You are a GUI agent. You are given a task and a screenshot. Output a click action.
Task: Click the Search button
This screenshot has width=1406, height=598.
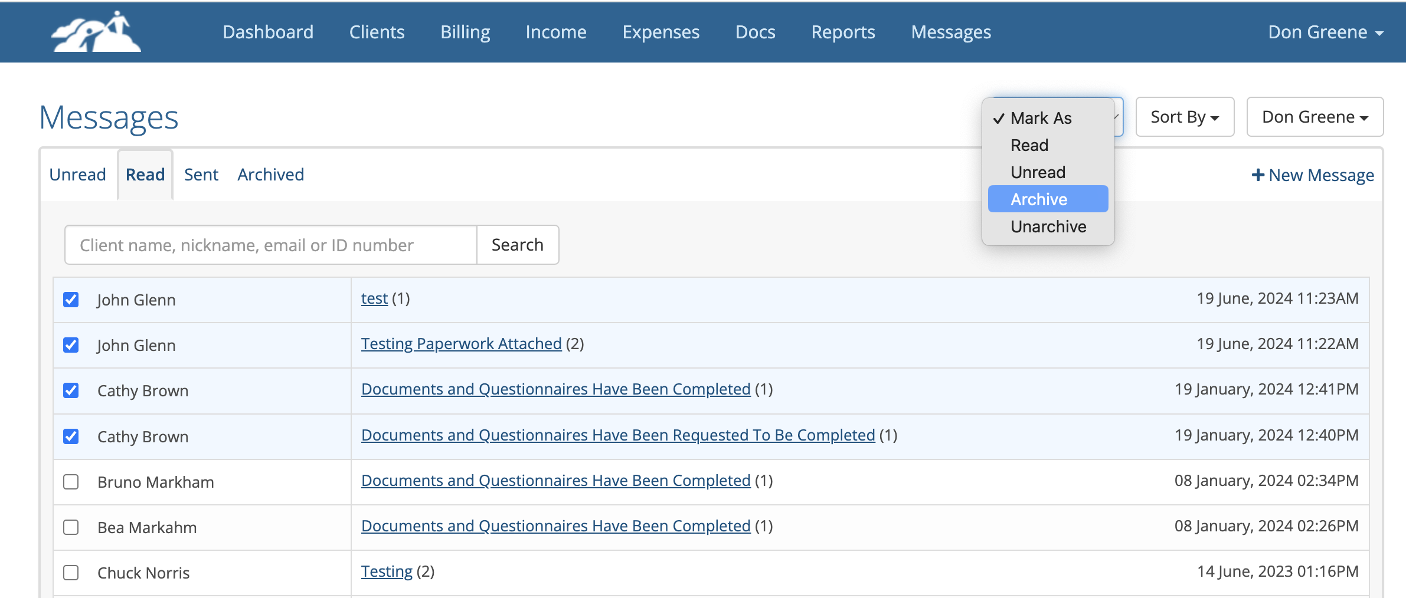518,245
